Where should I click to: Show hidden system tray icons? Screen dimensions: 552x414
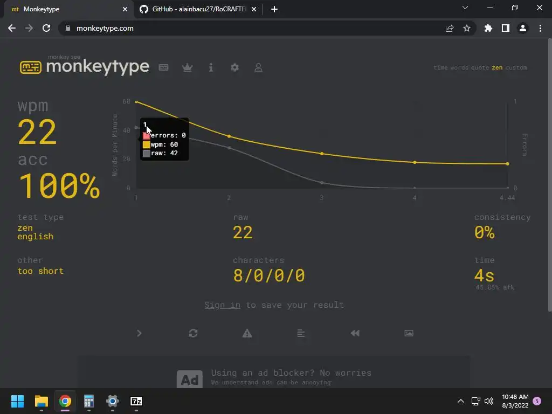[460, 401]
